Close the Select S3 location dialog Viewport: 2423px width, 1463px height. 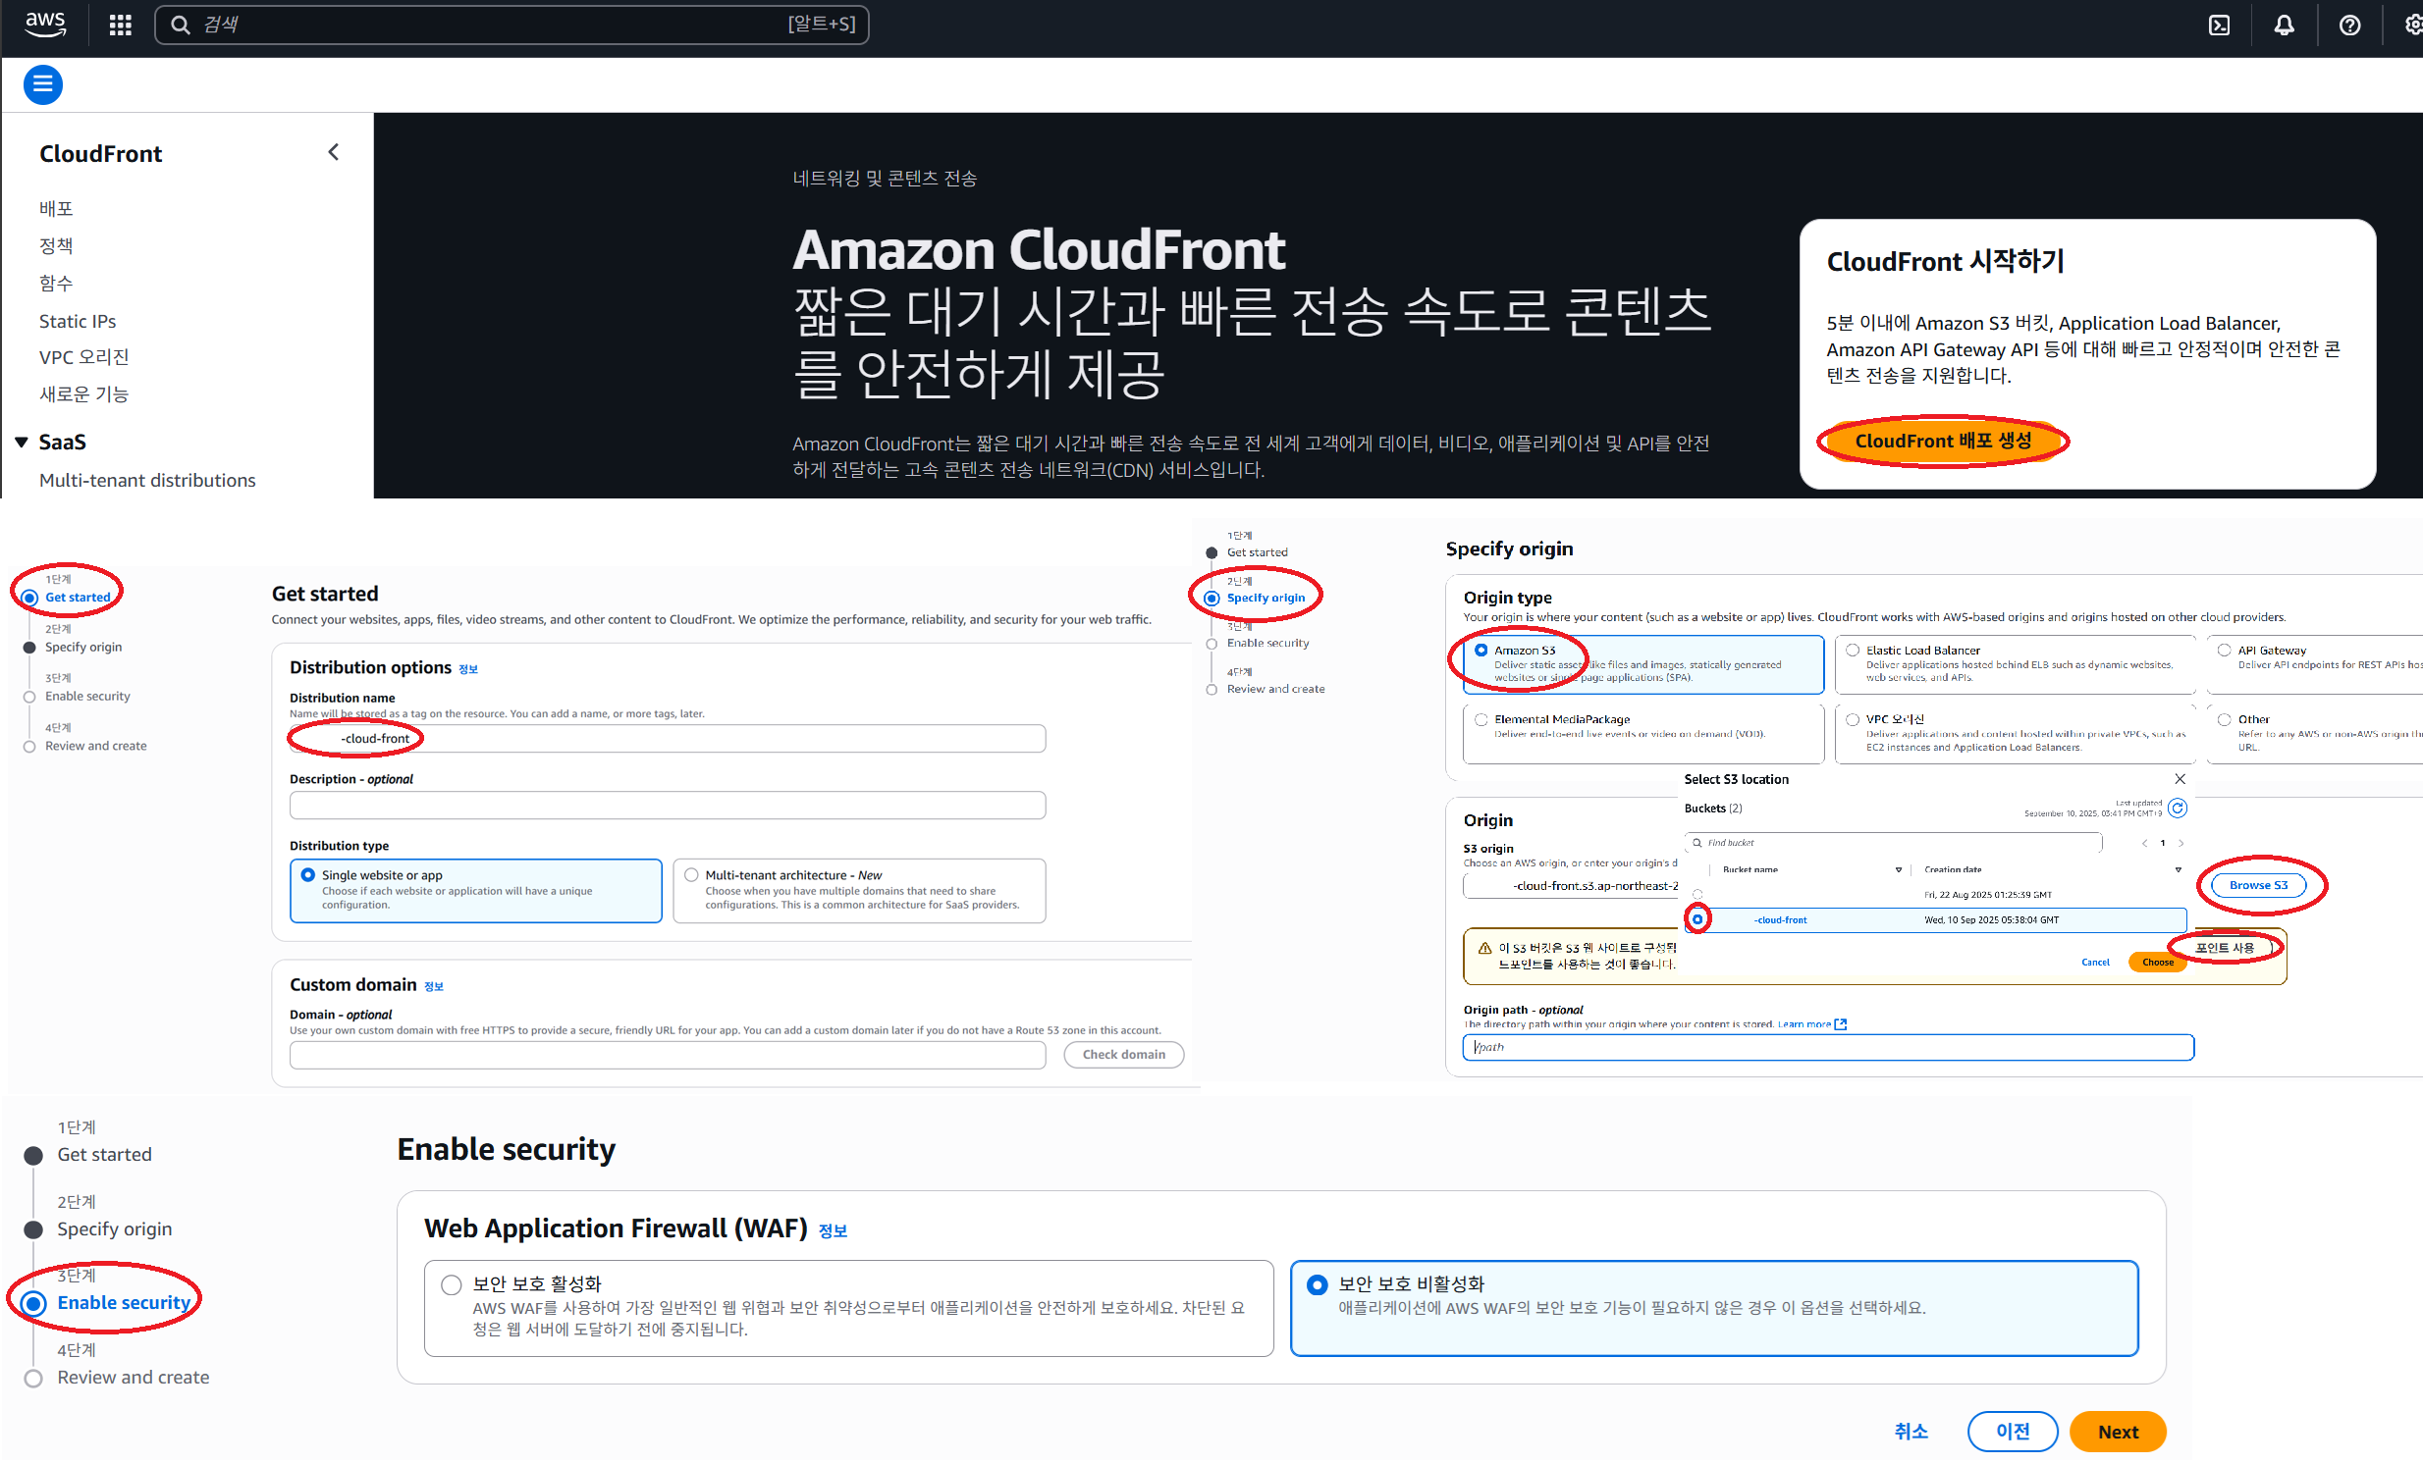click(2181, 779)
